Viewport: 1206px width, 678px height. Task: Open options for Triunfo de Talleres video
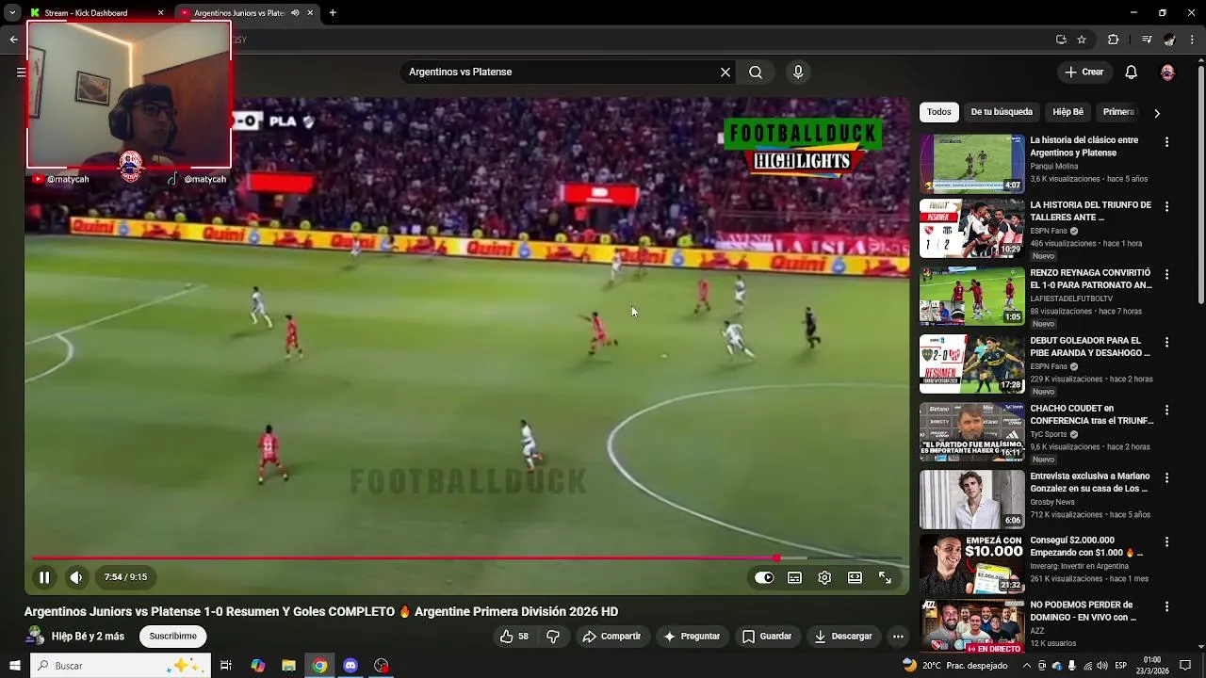(x=1166, y=206)
